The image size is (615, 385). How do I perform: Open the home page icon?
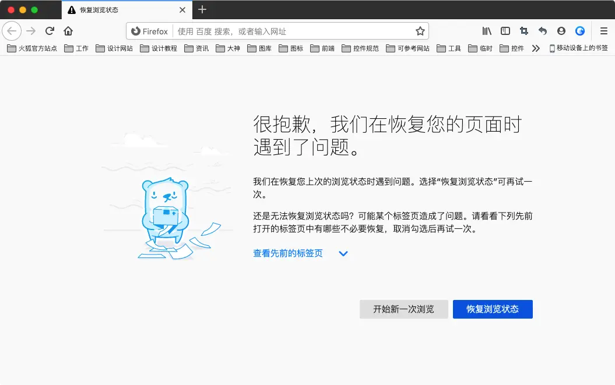pos(68,31)
